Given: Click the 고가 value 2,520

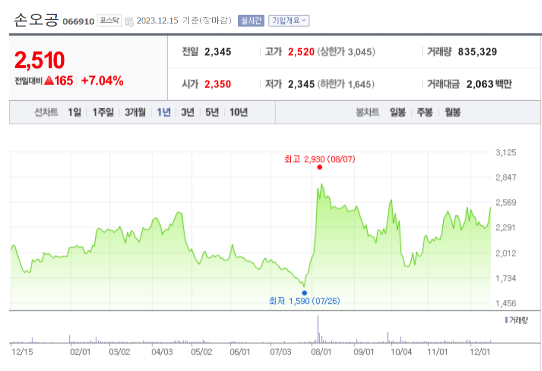Looking at the screenshot, I should point(301,52).
